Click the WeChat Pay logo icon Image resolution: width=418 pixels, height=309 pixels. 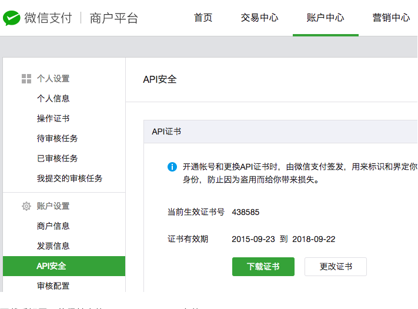click(12, 18)
